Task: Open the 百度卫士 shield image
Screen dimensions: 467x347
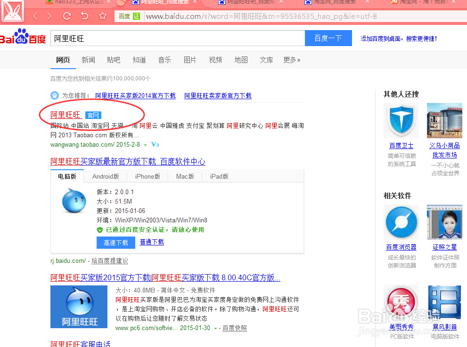Action: click(401, 121)
